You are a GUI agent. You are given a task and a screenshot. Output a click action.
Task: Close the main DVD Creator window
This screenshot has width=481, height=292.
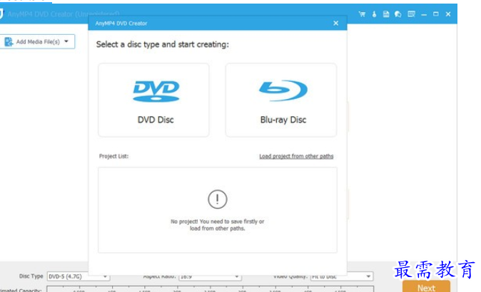point(448,14)
